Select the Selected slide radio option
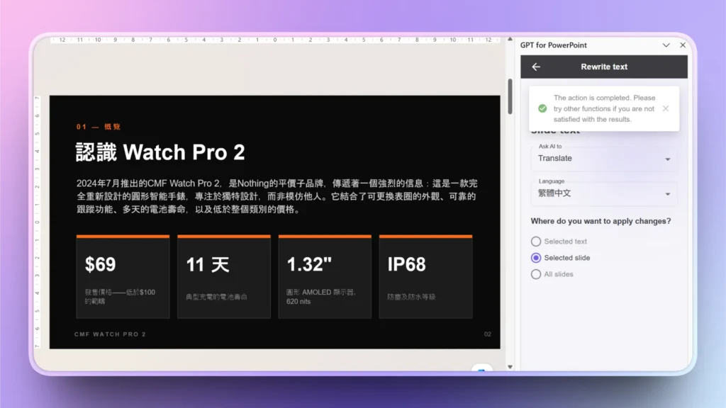This screenshot has height=408, width=726. (x=536, y=258)
